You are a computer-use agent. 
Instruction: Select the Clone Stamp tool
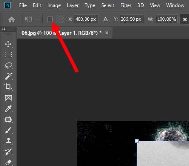click(8, 141)
